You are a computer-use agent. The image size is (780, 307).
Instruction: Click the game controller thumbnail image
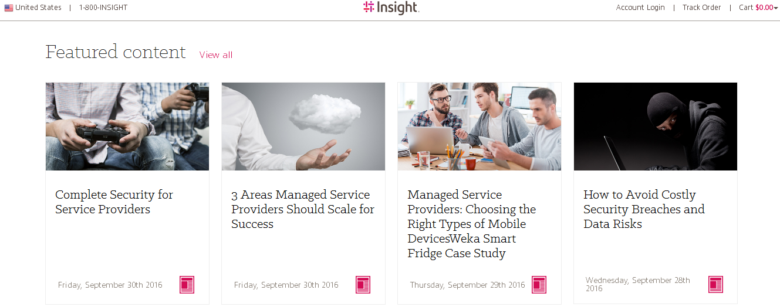(x=127, y=127)
